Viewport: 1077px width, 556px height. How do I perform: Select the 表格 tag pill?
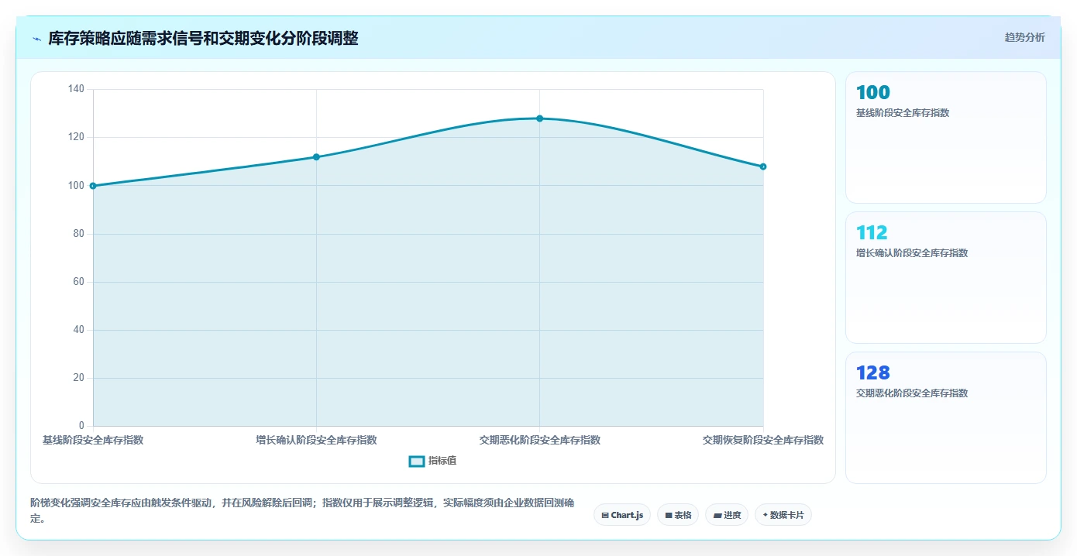[678, 515]
